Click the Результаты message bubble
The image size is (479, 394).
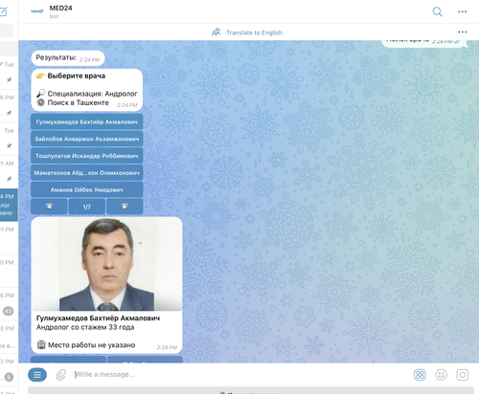(68, 58)
